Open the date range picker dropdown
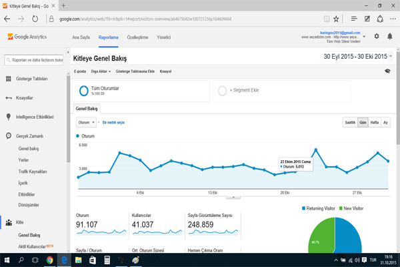Viewport: 400px width, 267px height. (x=357, y=57)
